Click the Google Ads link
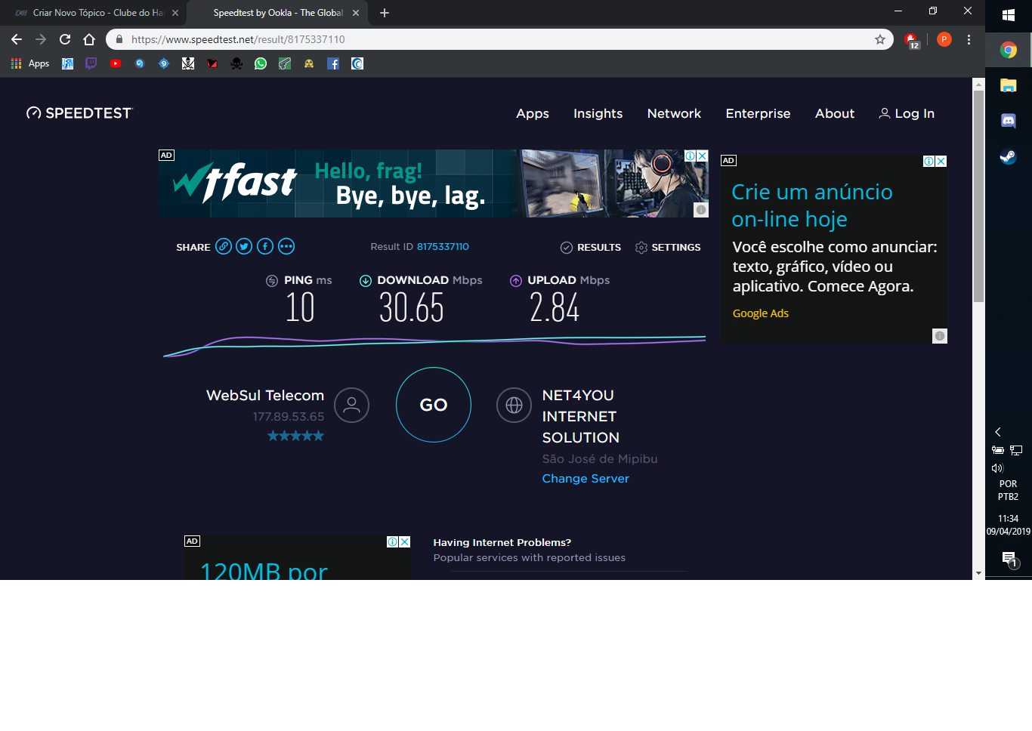Screen dimensions: 1032x731 pyautogui.click(x=761, y=313)
